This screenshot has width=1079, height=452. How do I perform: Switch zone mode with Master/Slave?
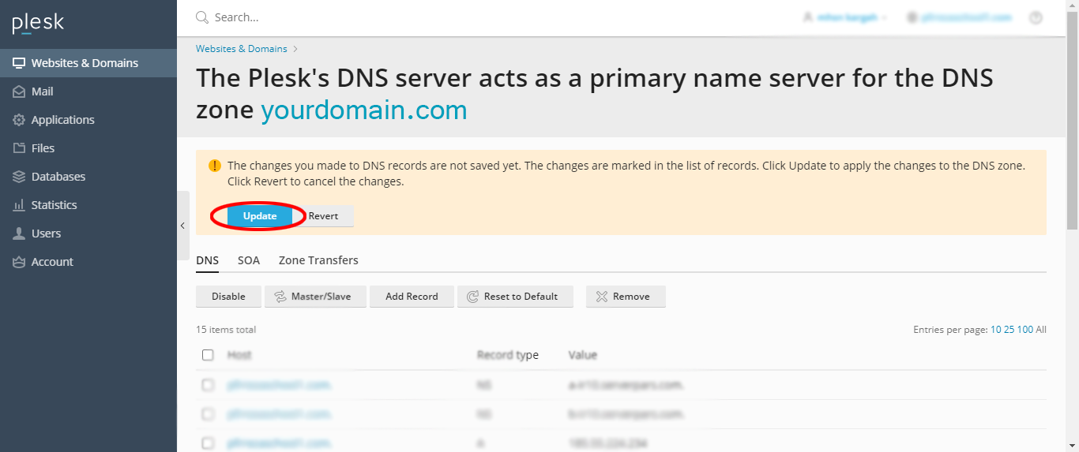(315, 297)
